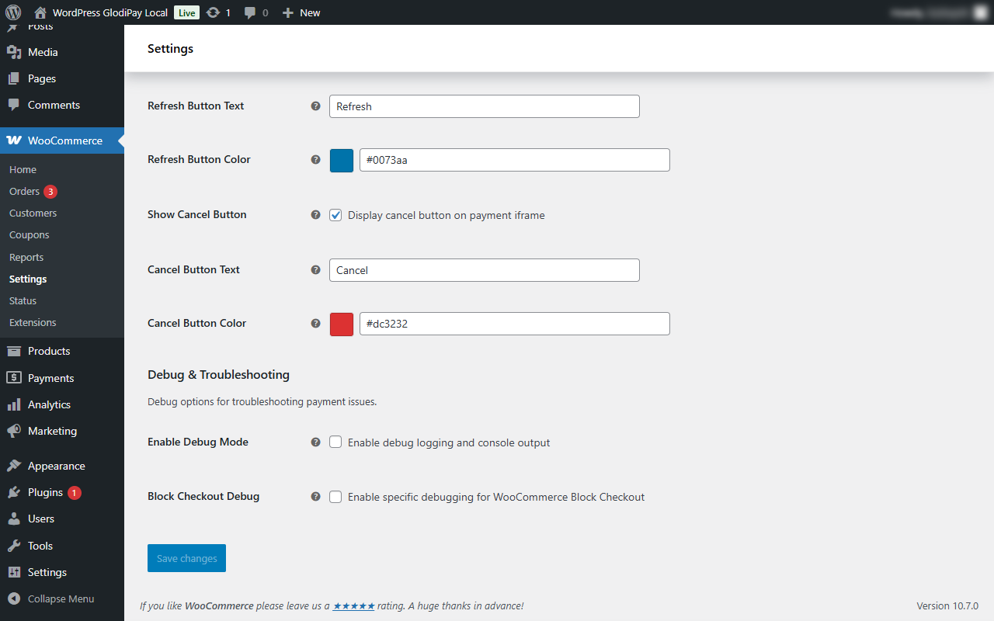994x621 pixels.
Task: Click the Users person icon
Action: pos(14,519)
